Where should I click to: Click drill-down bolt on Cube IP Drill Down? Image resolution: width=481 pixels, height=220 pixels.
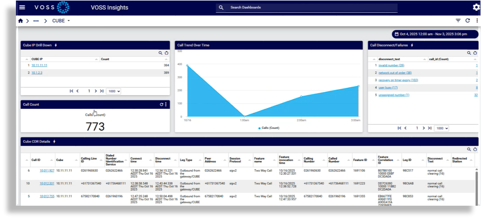point(56,45)
